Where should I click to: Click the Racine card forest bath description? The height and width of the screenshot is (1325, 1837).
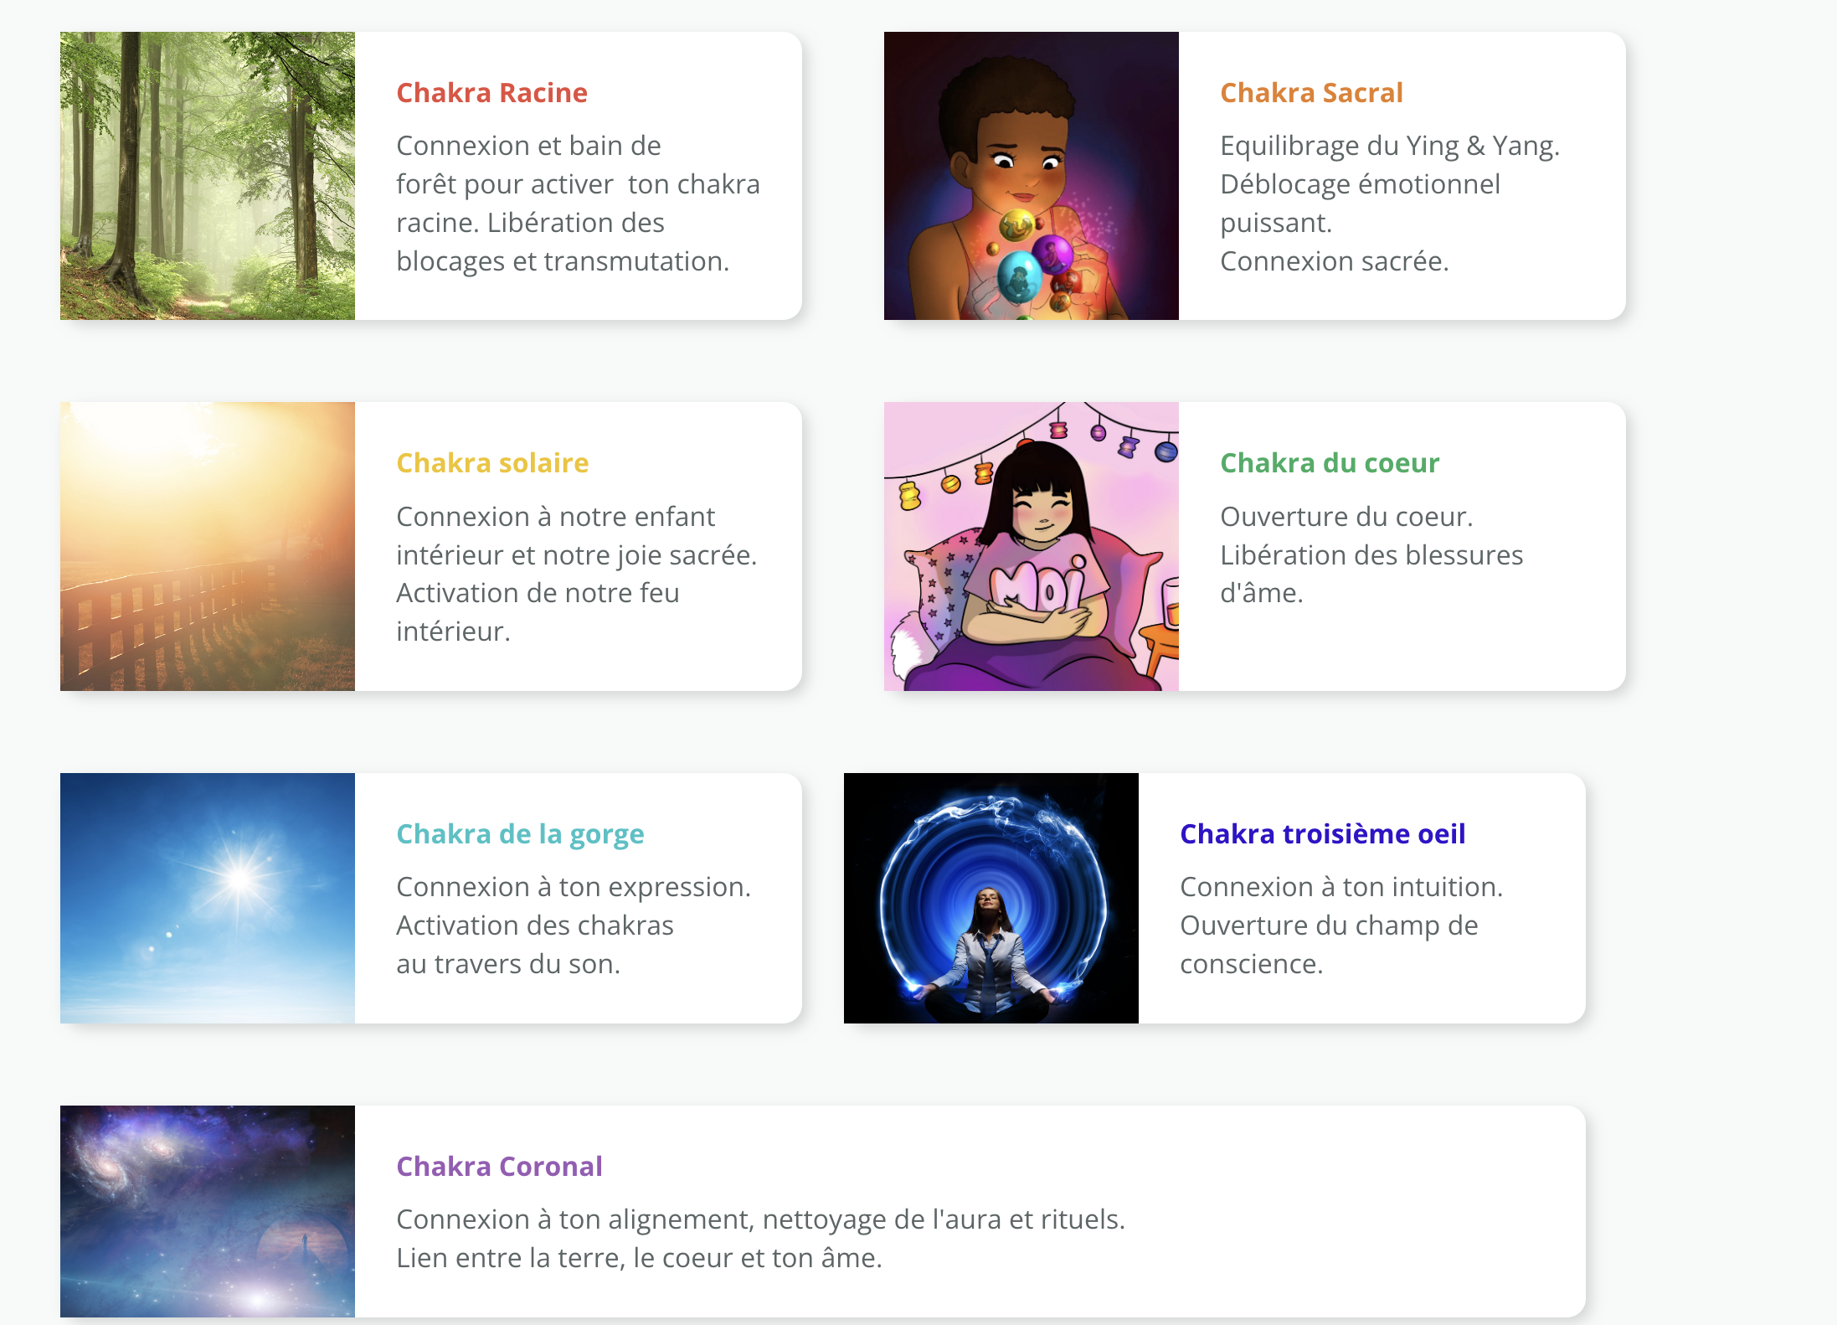tap(578, 204)
